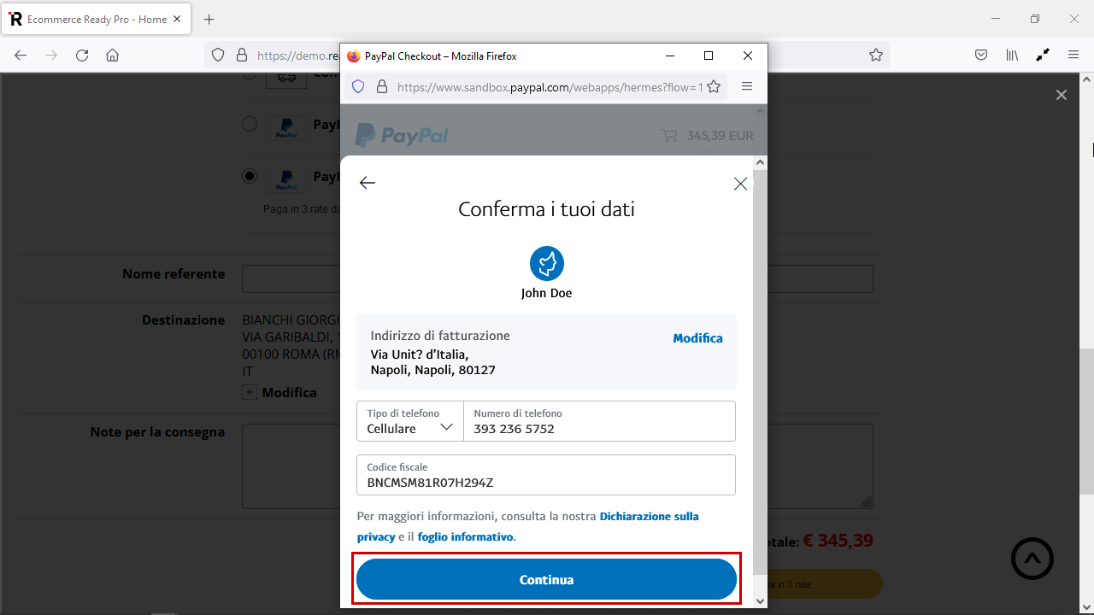This screenshot has height=615, width=1094.
Task: Focus the Numero di telefono field
Action: point(599,421)
